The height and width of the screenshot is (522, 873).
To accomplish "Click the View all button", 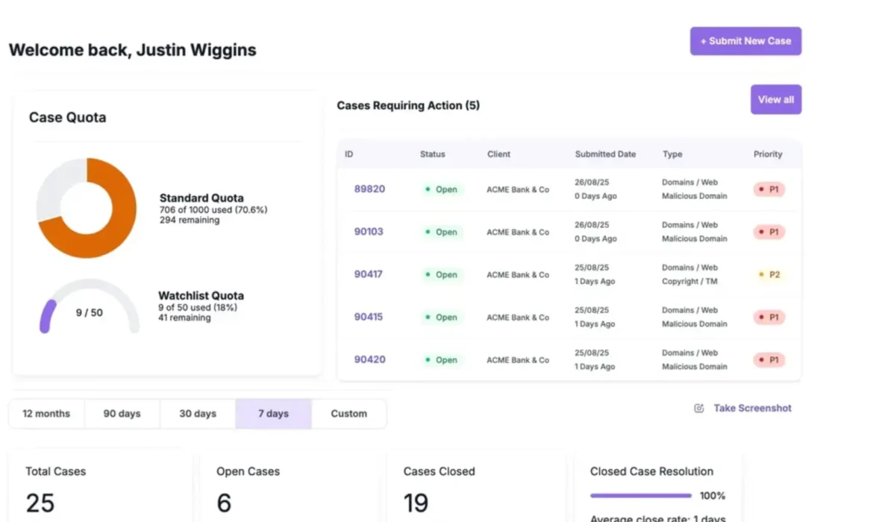I will (x=776, y=99).
